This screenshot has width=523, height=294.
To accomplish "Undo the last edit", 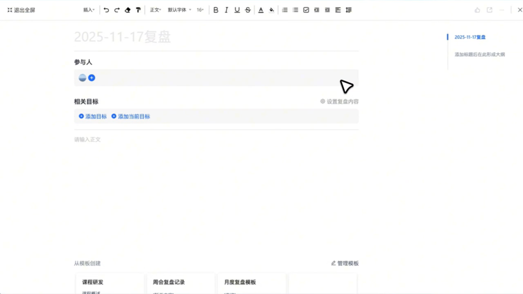I will pos(106,10).
